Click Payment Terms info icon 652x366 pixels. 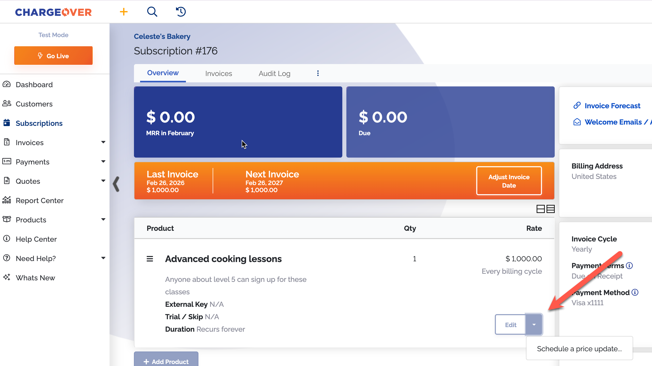629,266
